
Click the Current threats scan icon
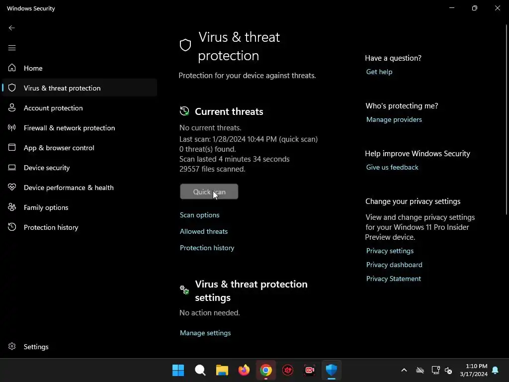coord(184,111)
